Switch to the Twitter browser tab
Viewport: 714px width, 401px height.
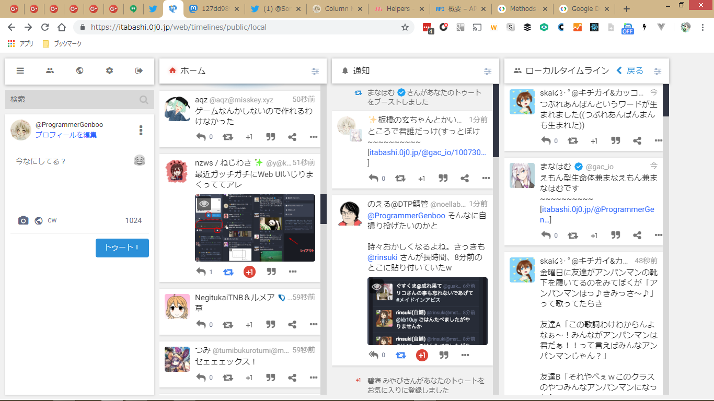pos(153,9)
